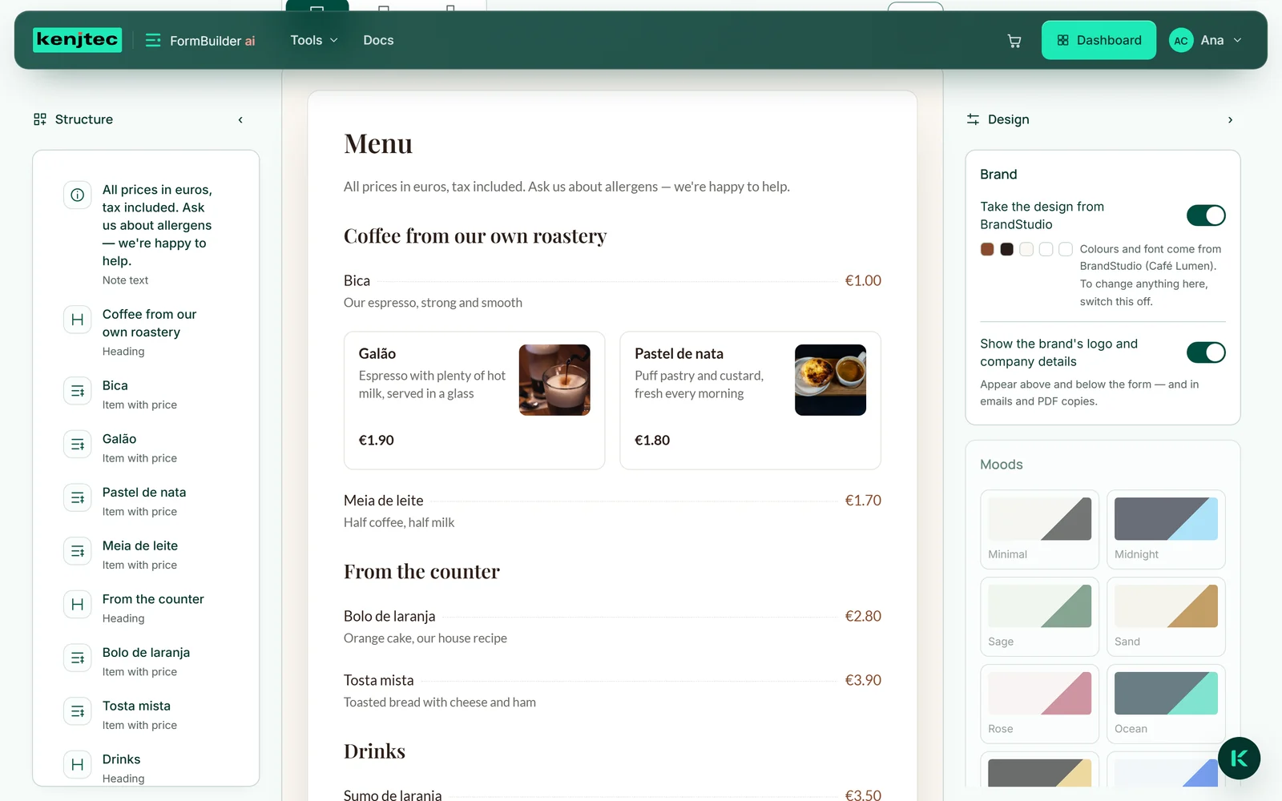Screen dimensions: 1282x801
Task: Click the Pastel de nata item icon
Action: [x=78, y=497]
